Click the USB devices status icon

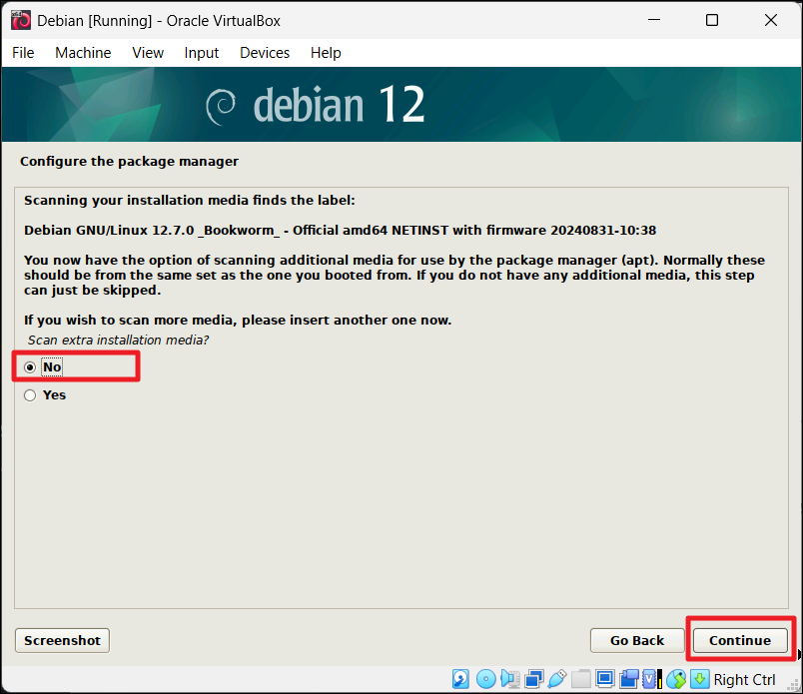coord(557,678)
